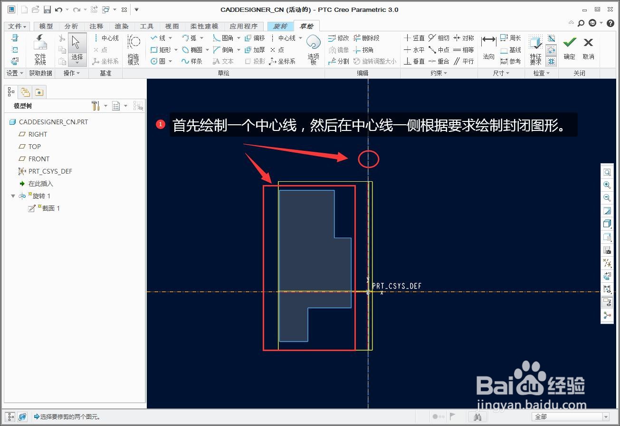Image resolution: width=620 pixels, height=426 pixels.
Task: Open the 文件系统 (file system) import tool
Action: pyautogui.click(x=40, y=49)
